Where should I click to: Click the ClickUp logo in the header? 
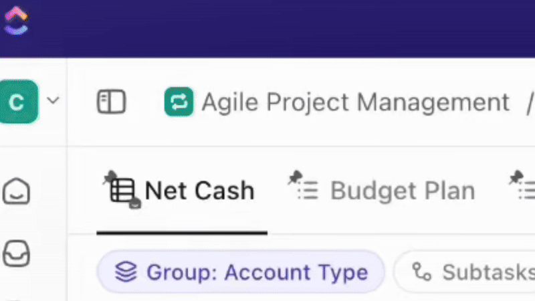16,21
